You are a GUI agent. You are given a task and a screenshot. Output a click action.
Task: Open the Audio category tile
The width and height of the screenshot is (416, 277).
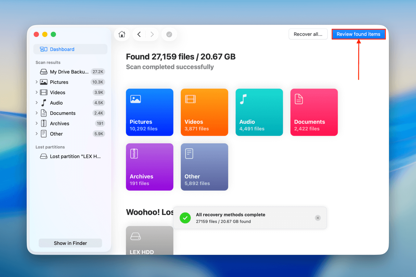(x=259, y=112)
